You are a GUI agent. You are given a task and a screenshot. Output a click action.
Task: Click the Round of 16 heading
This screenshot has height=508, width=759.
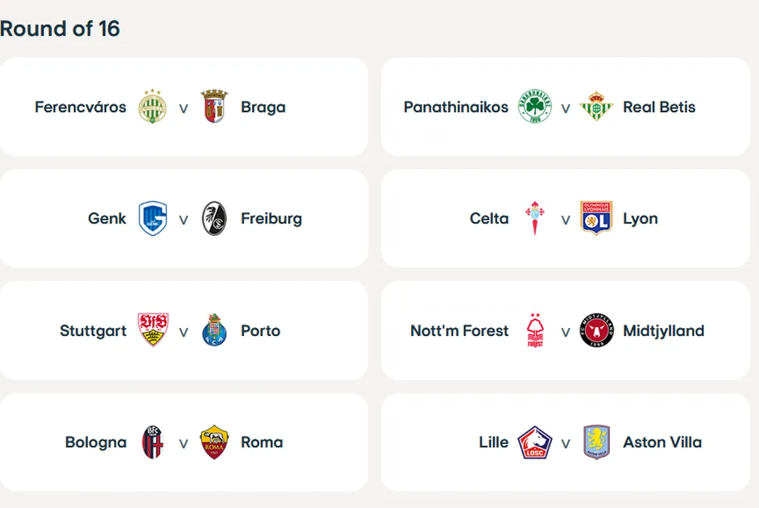[60, 28]
